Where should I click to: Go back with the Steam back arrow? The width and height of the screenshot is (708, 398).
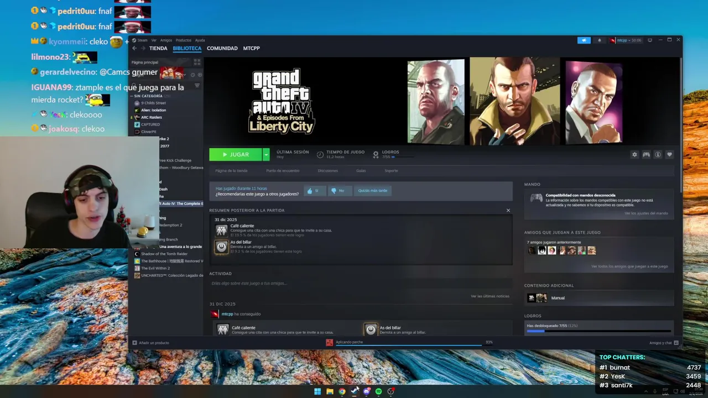pyautogui.click(x=134, y=48)
